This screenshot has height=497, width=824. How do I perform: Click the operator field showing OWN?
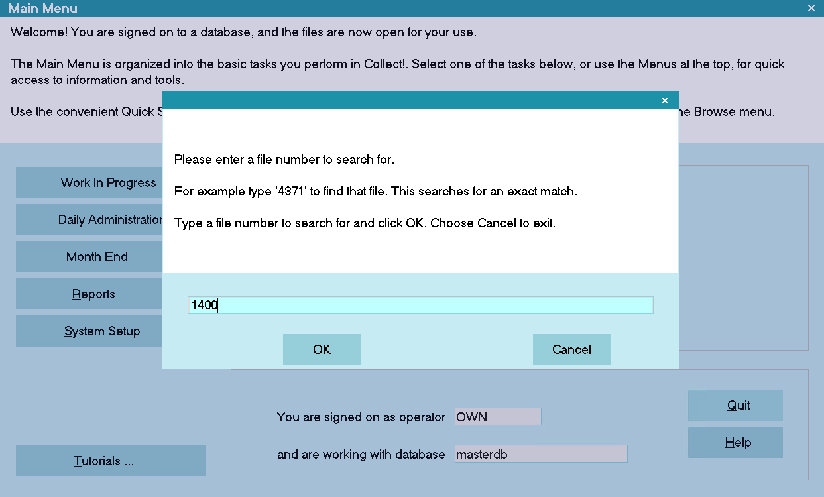click(498, 417)
